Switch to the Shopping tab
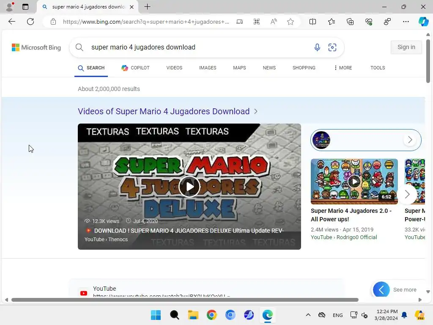Image resolution: width=433 pixels, height=325 pixels. (x=304, y=68)
